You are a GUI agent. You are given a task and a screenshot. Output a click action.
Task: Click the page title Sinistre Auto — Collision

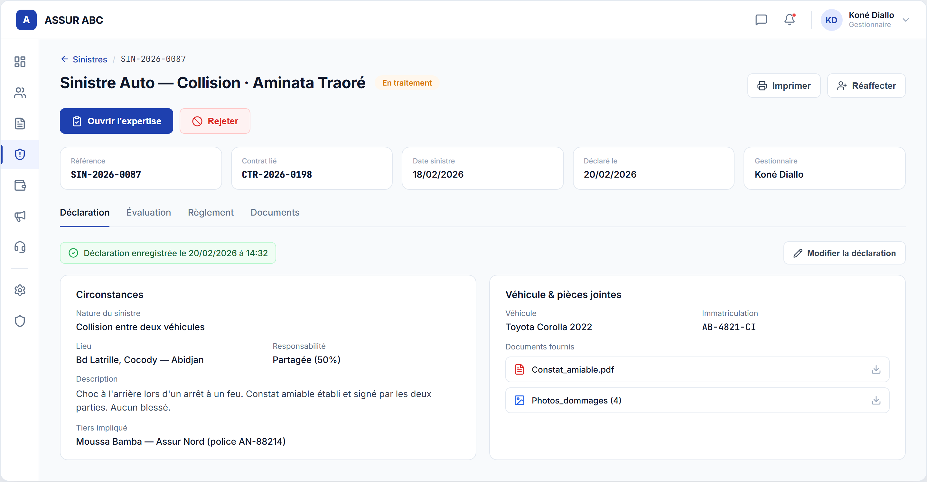point(212,83)
